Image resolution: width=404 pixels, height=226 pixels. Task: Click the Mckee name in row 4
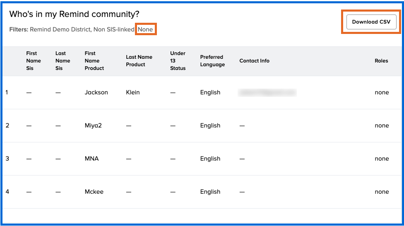point(94,192)
